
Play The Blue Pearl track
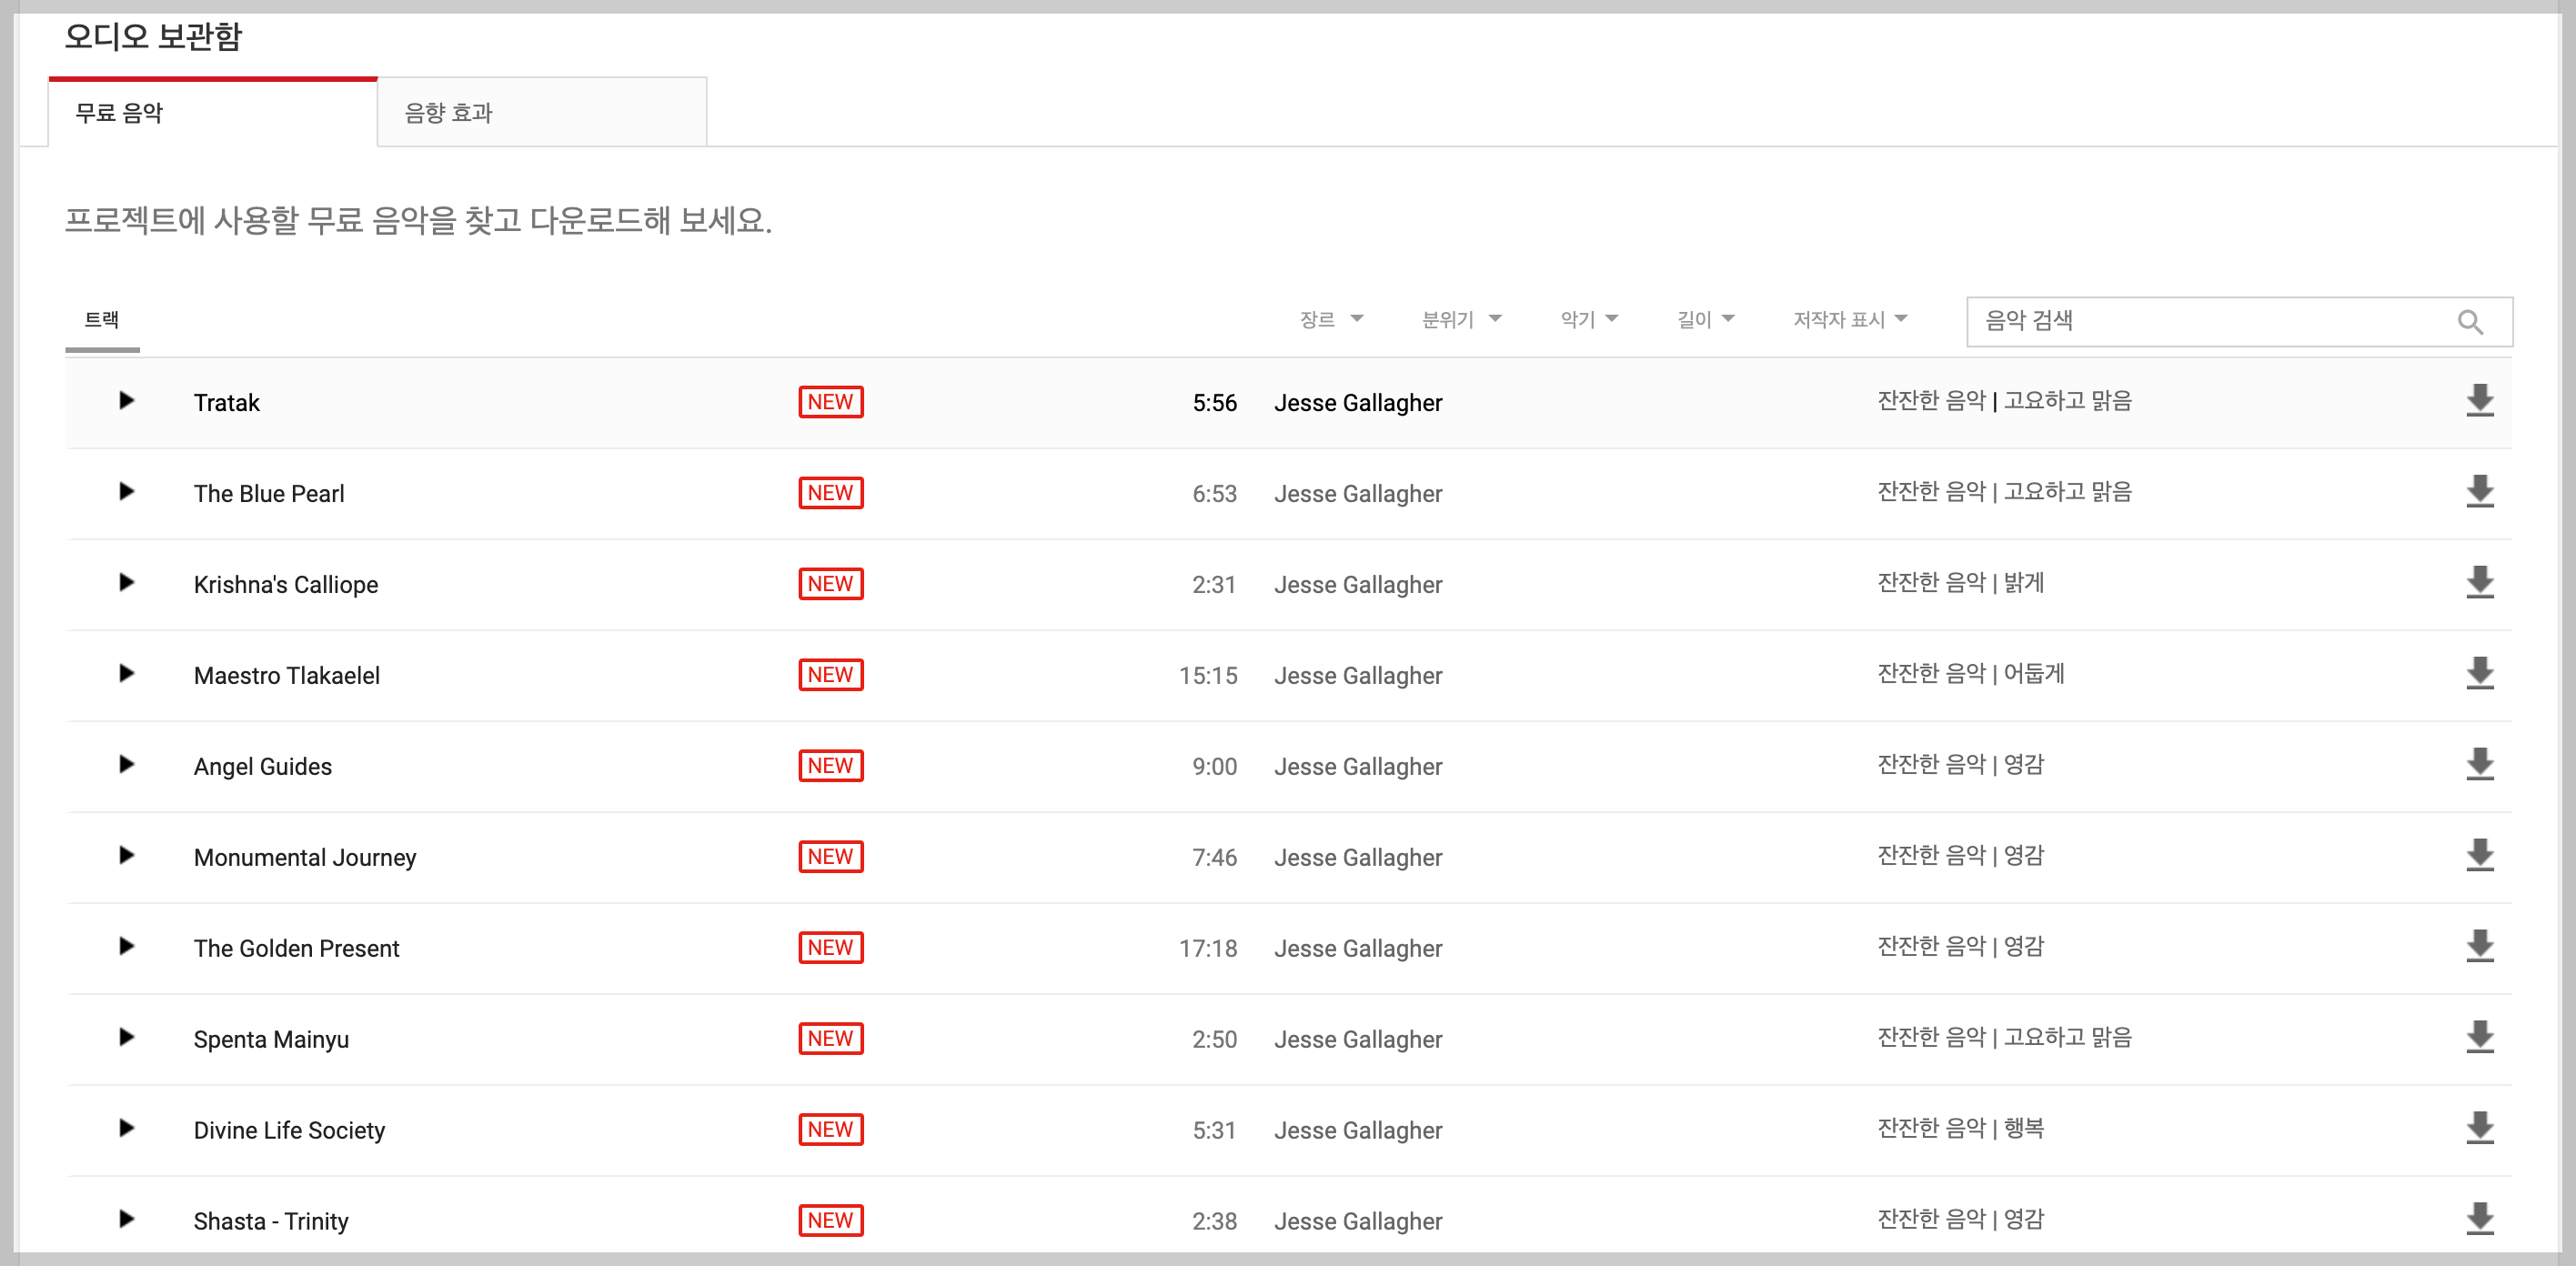coord(126,492)
